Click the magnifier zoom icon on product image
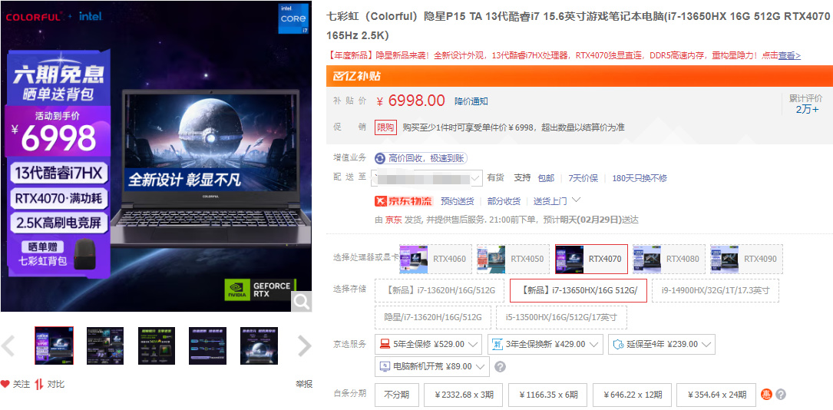The width and height of the screenshot is (833, 410). (x=301, y=302)
